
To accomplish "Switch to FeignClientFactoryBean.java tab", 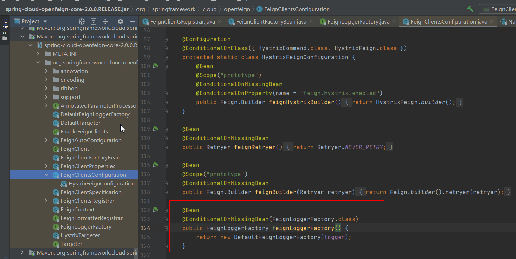I will pos(271,21).
